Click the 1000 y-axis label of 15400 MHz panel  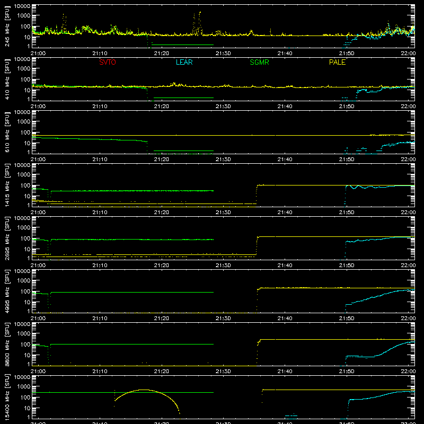[x=23, y=387]
